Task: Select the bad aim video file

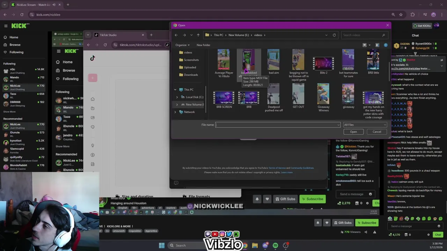Action: [273, 62]
